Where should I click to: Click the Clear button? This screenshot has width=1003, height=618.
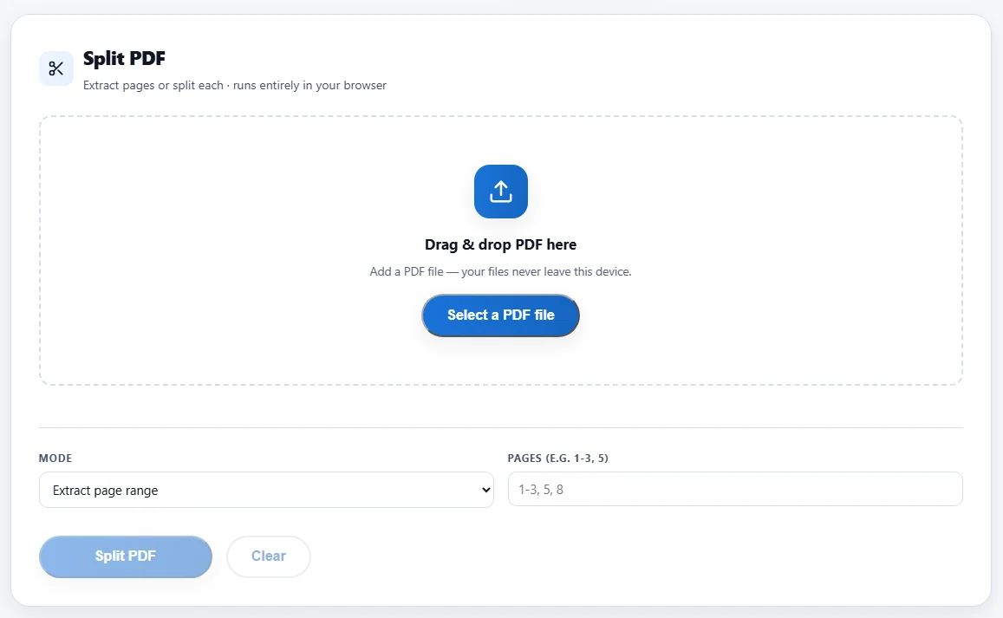[x=269, y=556]
